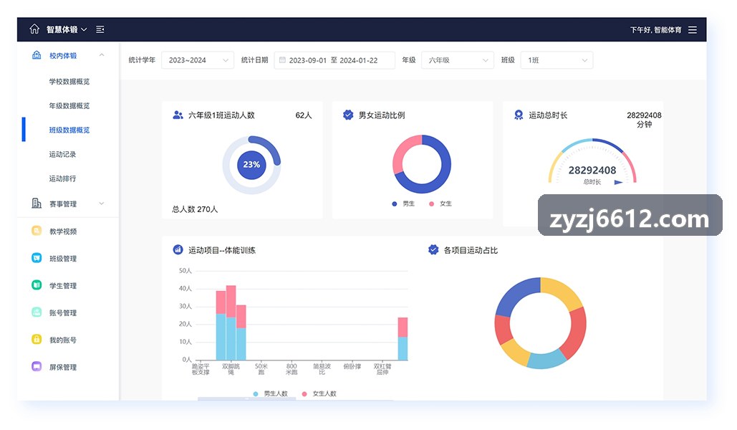The image size is (737, 430).
Task: Click the 双杠臂屈伸 axis label
Action: coord(382,369)
